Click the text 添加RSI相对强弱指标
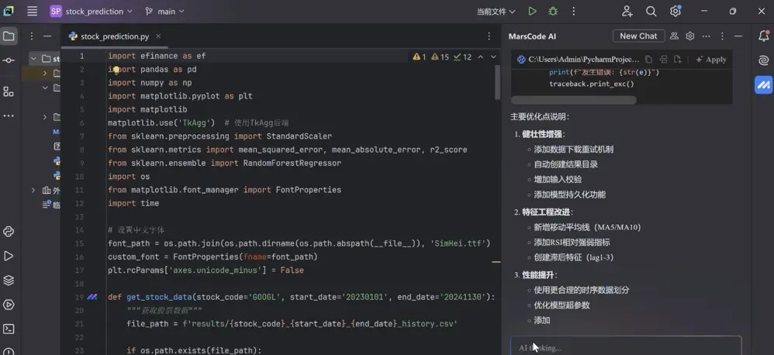Viewport: 774px width, 355px height. click(572, 242)
